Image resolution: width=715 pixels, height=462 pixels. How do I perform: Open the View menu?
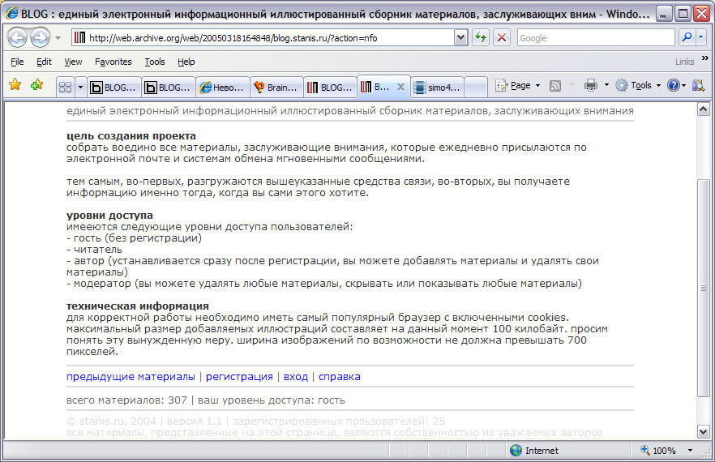tap(73, 62)
